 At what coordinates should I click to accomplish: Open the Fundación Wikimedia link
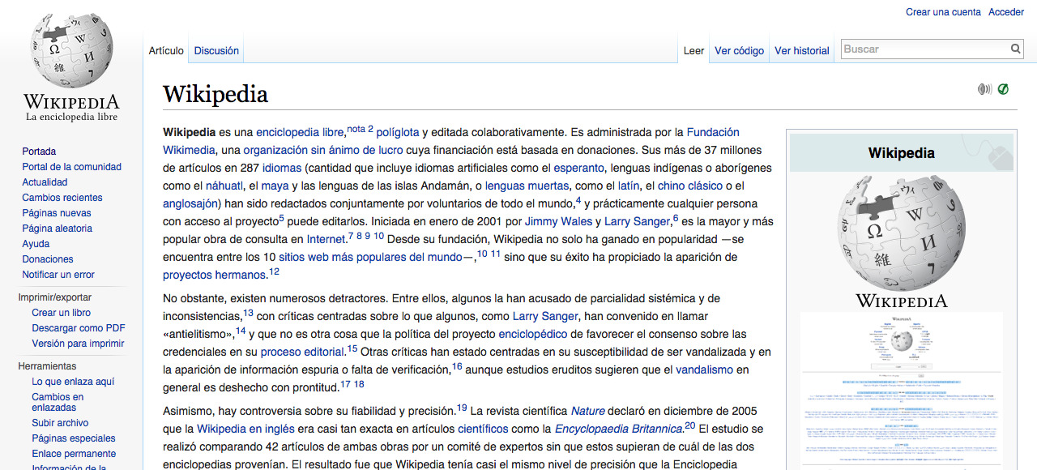(x=713, y=132)
